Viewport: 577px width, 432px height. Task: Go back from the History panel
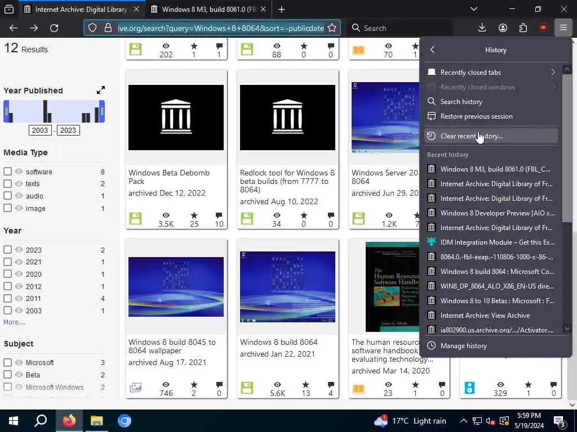[x=432, y=49]
